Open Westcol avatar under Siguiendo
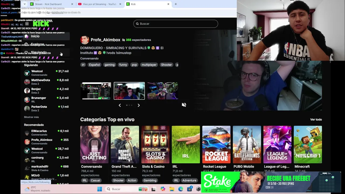Screen dimensions: 345x194 27,73
